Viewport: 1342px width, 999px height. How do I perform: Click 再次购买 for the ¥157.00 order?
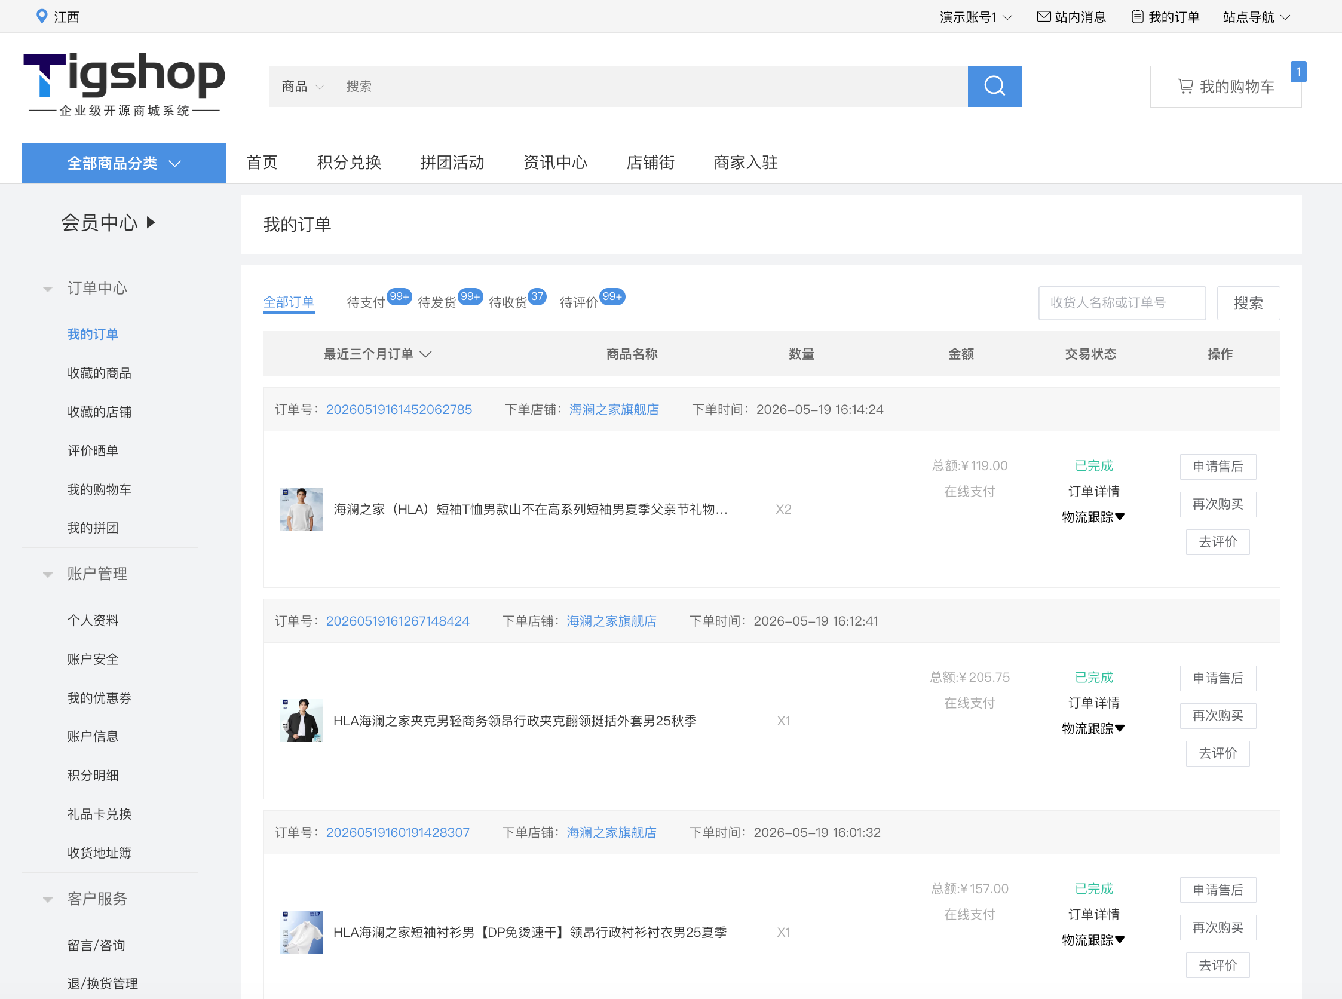pos(1218,928)
